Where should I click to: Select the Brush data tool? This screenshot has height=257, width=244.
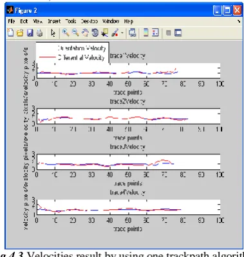(115, 33)
